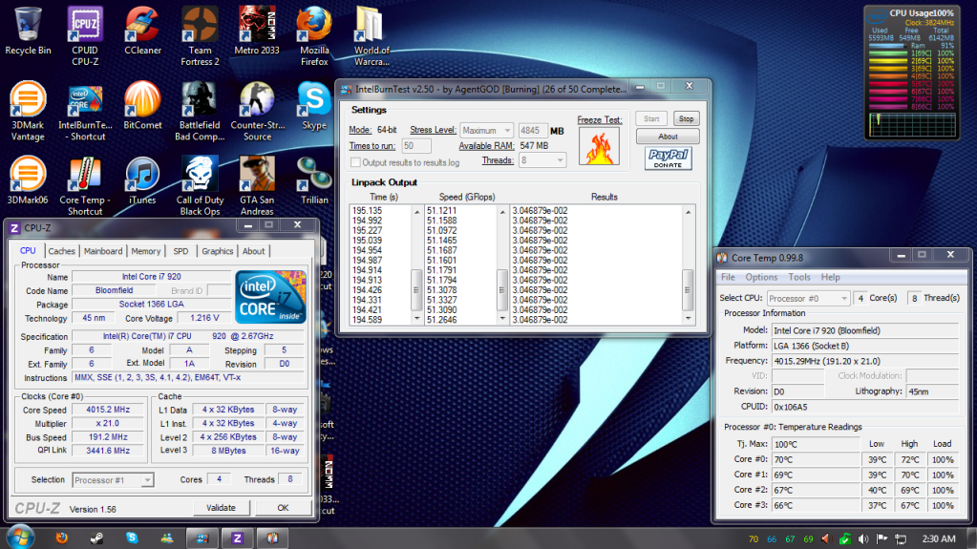
Task: Click the Freeze Test link label
Action: tap(599, 119)
